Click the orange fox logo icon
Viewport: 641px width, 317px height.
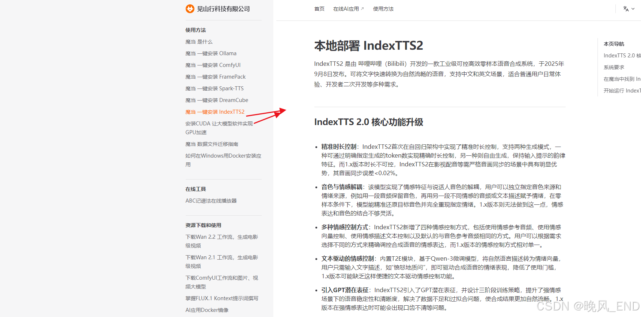pos(190,9)
